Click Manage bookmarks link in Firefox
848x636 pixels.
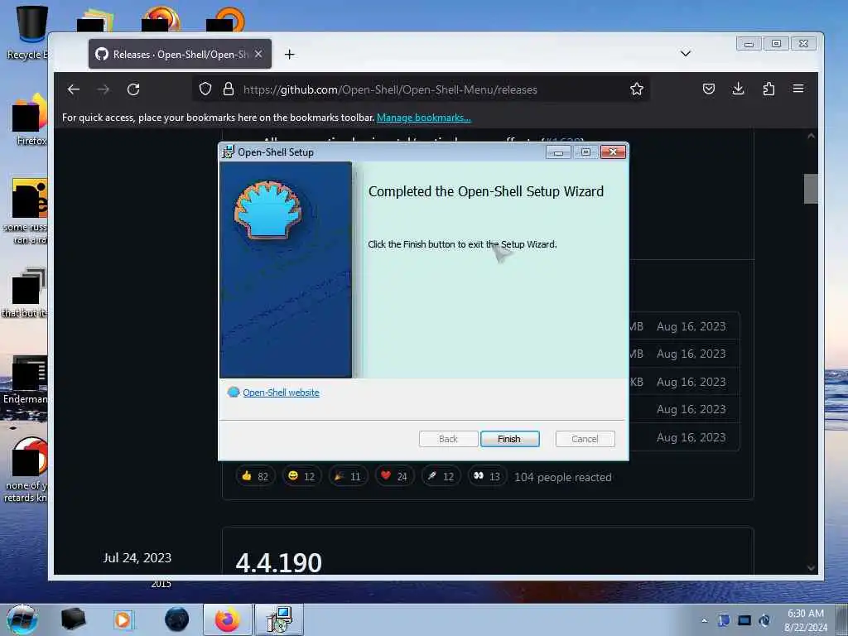coord(423,118)
